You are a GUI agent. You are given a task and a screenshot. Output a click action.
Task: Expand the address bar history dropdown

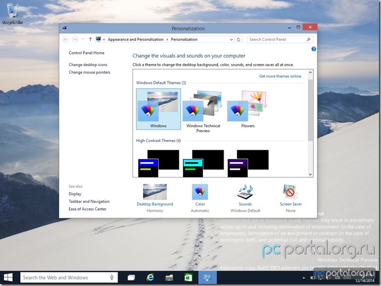[231, 39]
